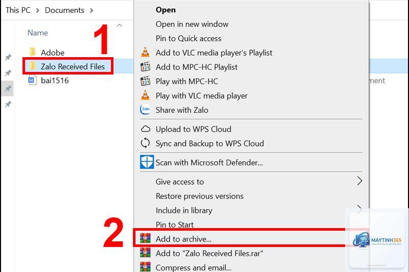Click the VLC cone icon beside Add to Playlist

click(145, 53)
